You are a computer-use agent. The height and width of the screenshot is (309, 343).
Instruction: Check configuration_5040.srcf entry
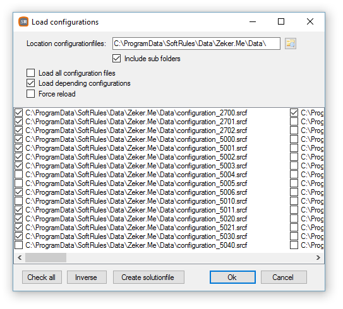tap(19, 245)
